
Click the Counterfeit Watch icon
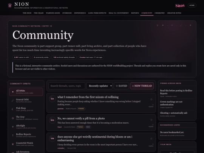tap(13, 144)
